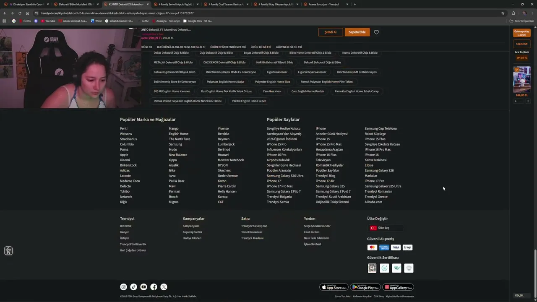Click the Visa payment logo
Screen dimensions: 537x302
pyautogui.click(x=396, y=247)
